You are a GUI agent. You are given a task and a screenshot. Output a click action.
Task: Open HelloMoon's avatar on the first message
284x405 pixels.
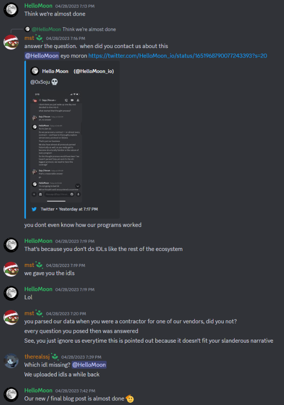click(x=11, y=10)
